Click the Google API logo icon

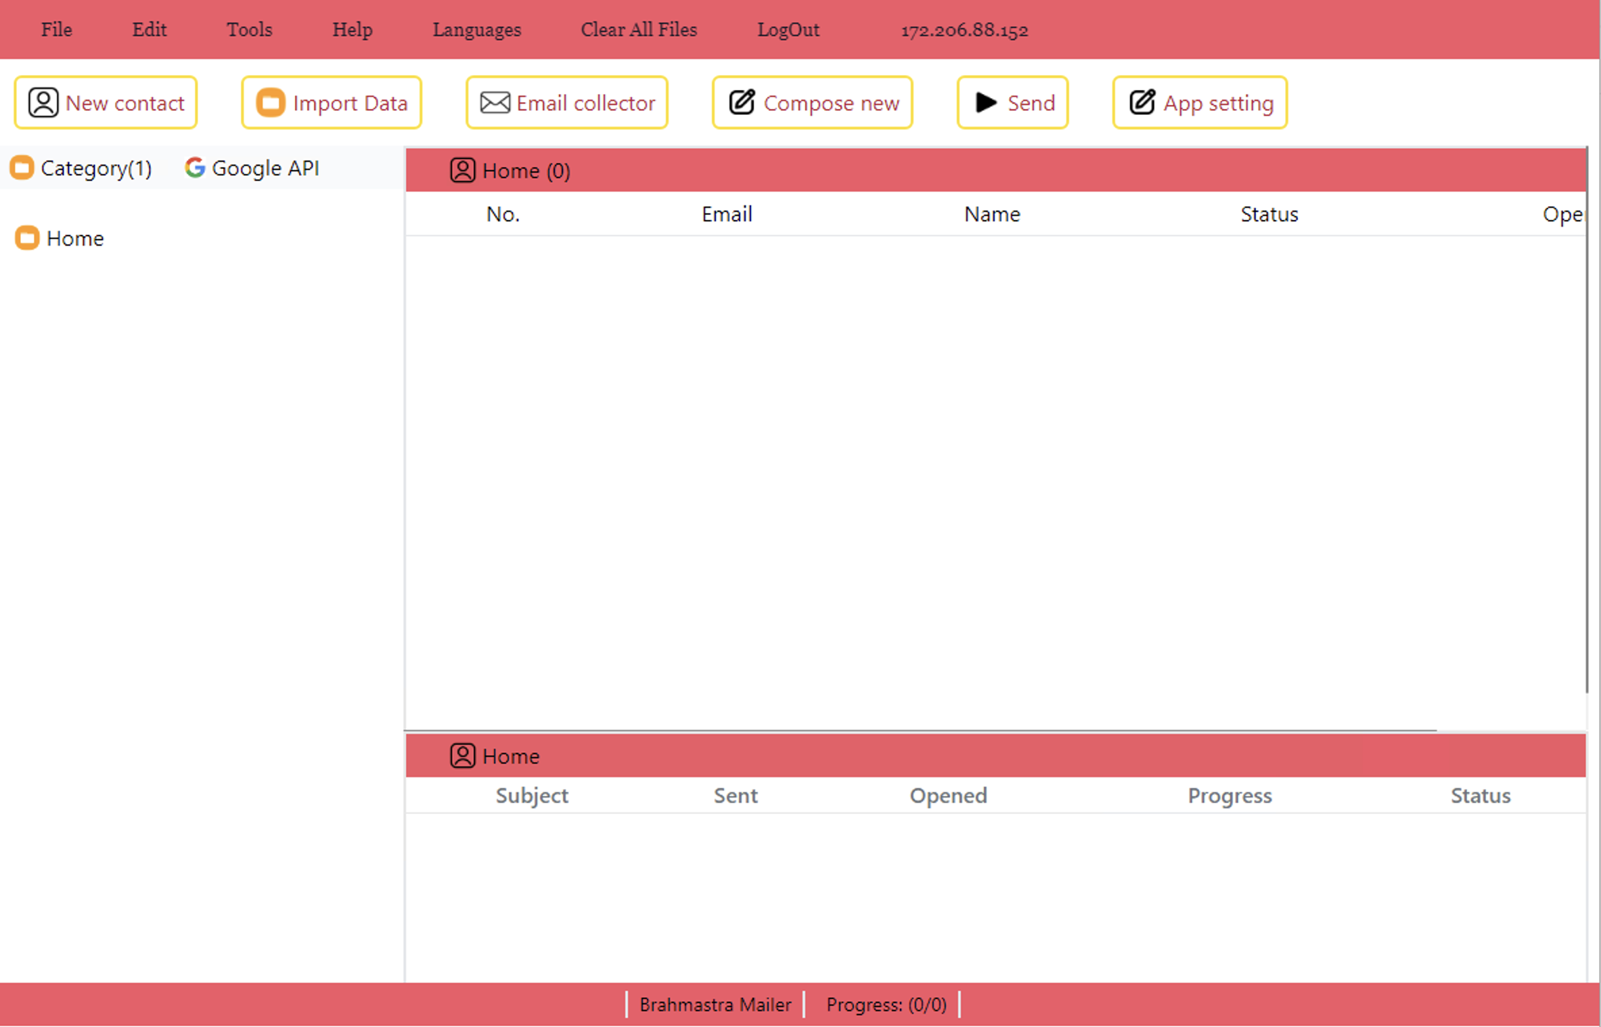194,168
